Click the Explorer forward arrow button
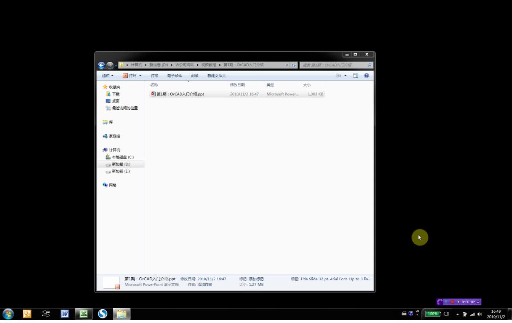The image size is (512, 323). (x=110, y=65)
